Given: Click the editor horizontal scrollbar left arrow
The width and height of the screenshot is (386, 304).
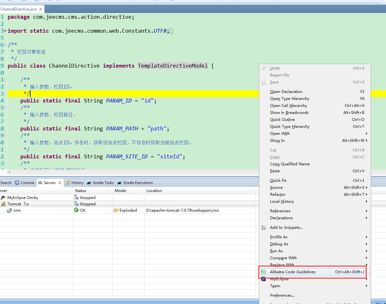Looking at the screenshot, I should click(9, 172).
